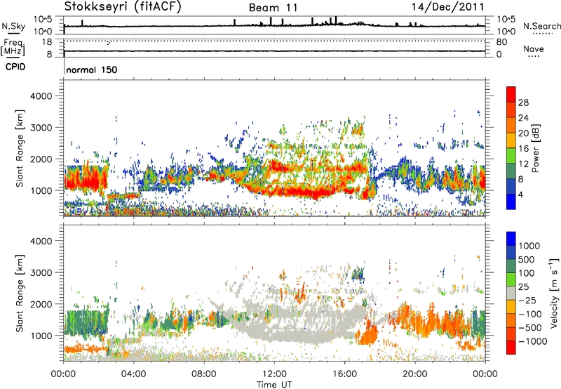The height and width of the screenshot is (389, 561).
Task: Click the N.Search legend label
Action: [541, 26]
